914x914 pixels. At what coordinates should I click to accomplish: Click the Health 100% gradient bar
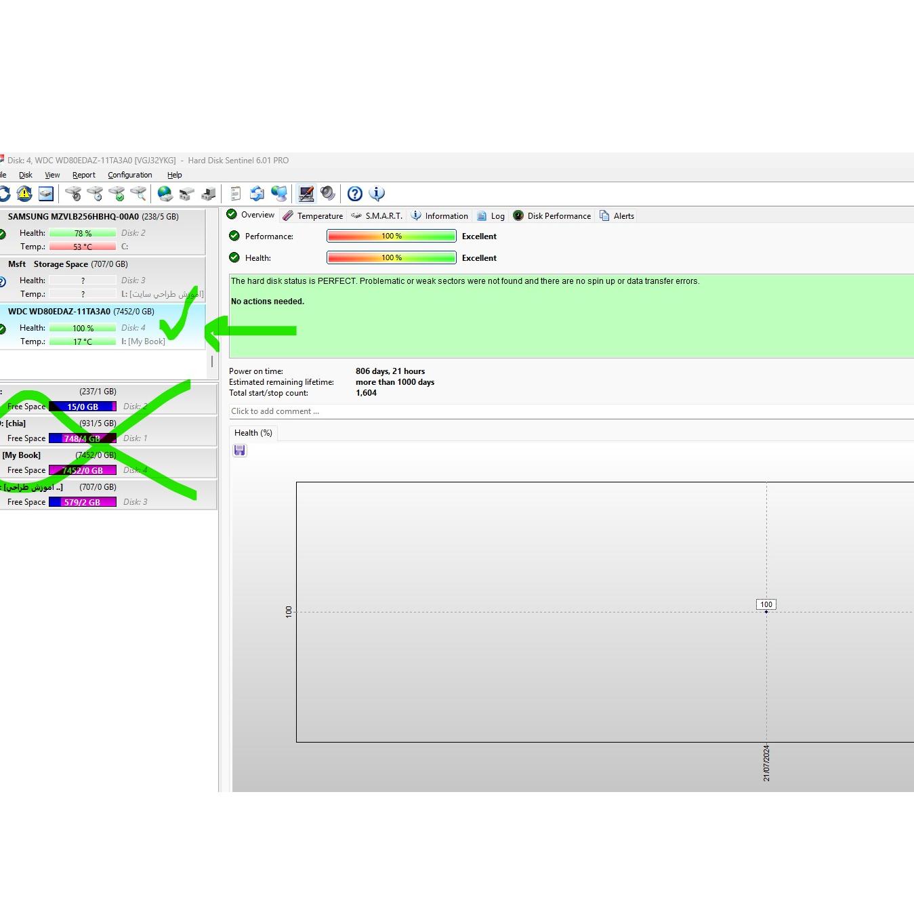tap(391, 258)
